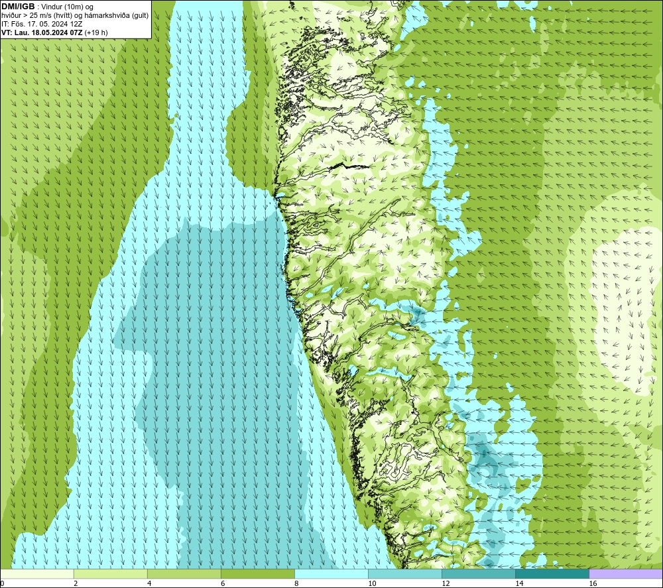Click the 'VT: Lau. 18.05.2024 07Z (+19 h)' line
The width and height of the screenshot is (663, 588).
coord(54,32)
